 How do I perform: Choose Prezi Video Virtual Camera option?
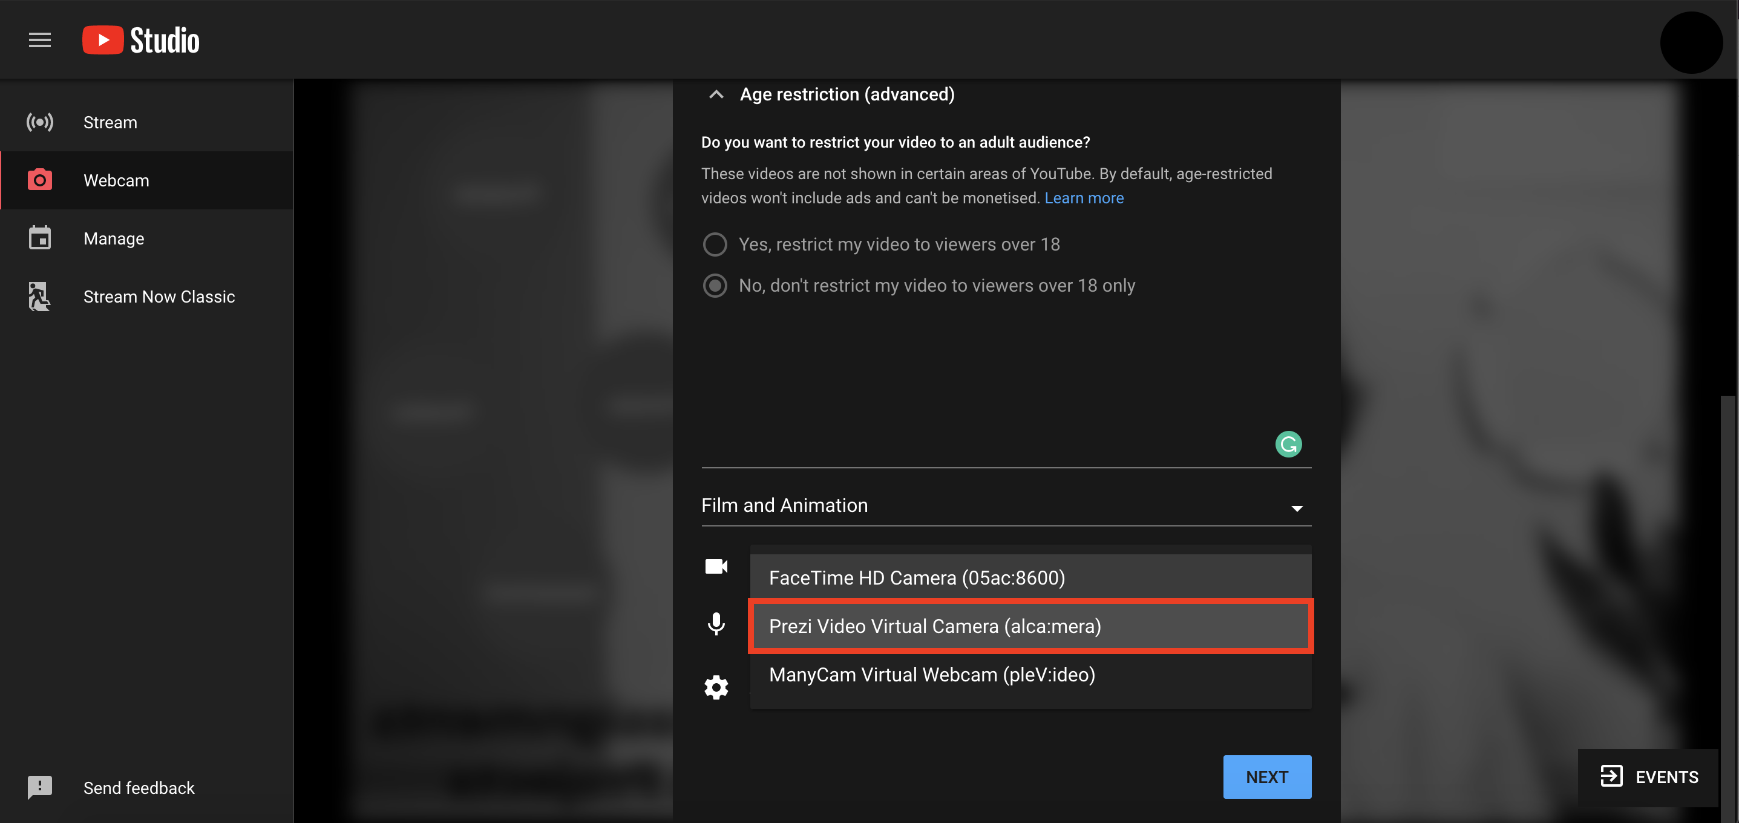pyautogui.click(x=1030, y=626)
